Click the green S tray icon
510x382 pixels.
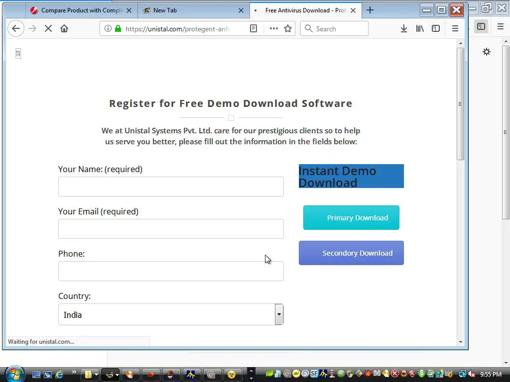[421, 374]
